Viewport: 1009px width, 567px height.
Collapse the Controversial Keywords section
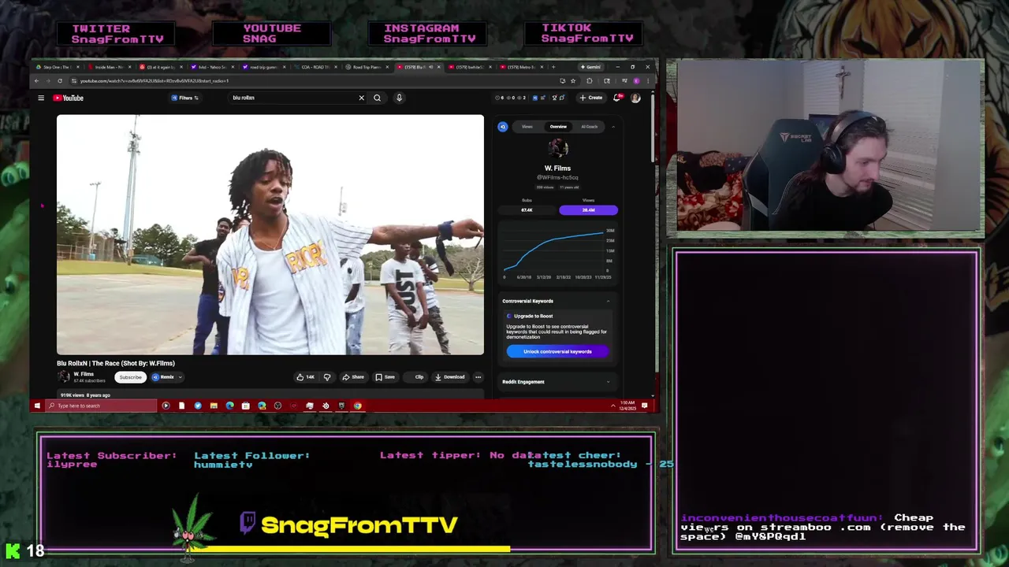pos(608,301)
